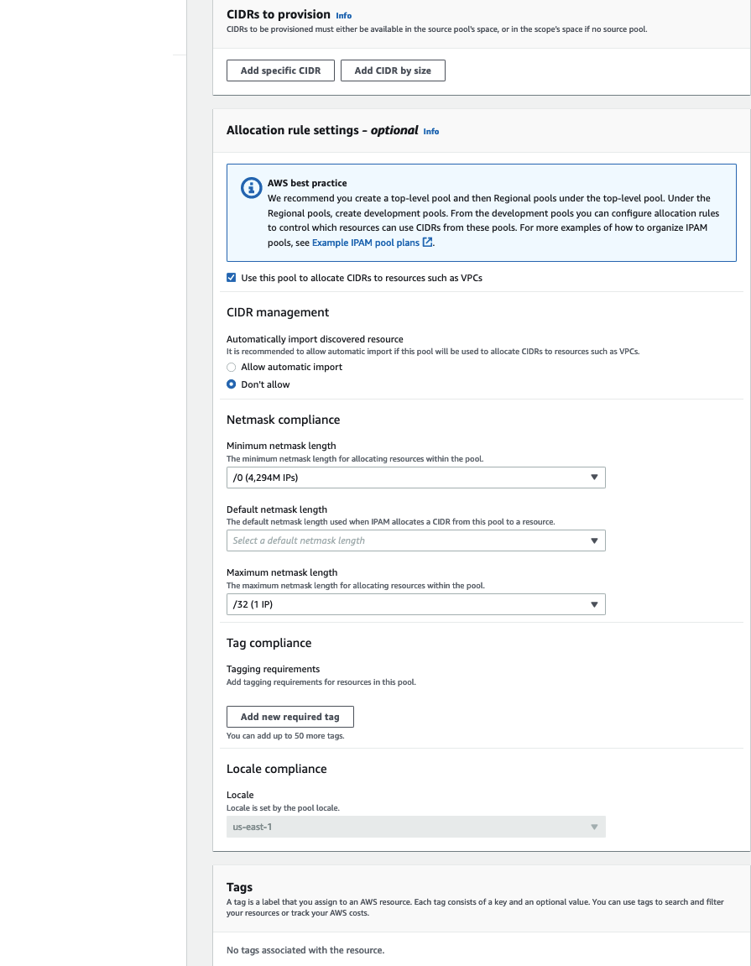Click the external link icon after Example IPAM pool plans
This screenshot has width=751, height=966.
(x=427, y=242)
